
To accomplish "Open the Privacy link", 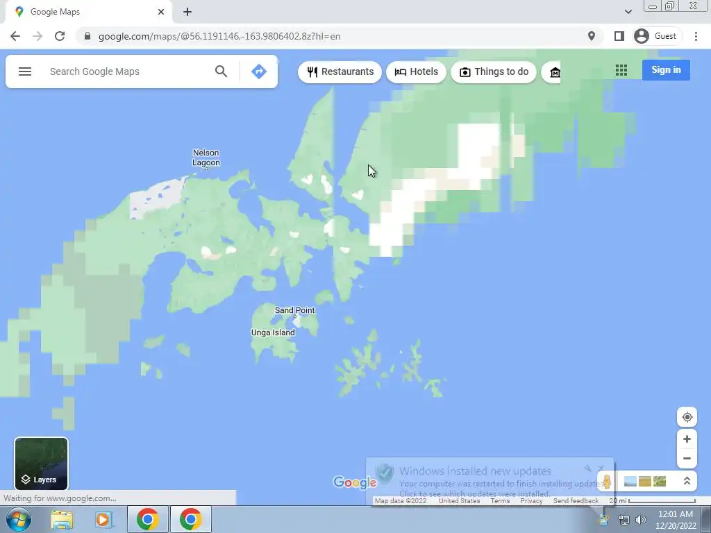I will (531, 501).
